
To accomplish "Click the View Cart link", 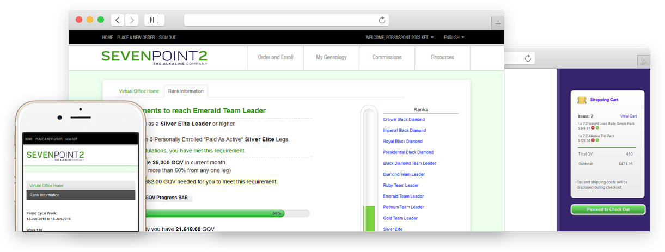I will 628,116.
